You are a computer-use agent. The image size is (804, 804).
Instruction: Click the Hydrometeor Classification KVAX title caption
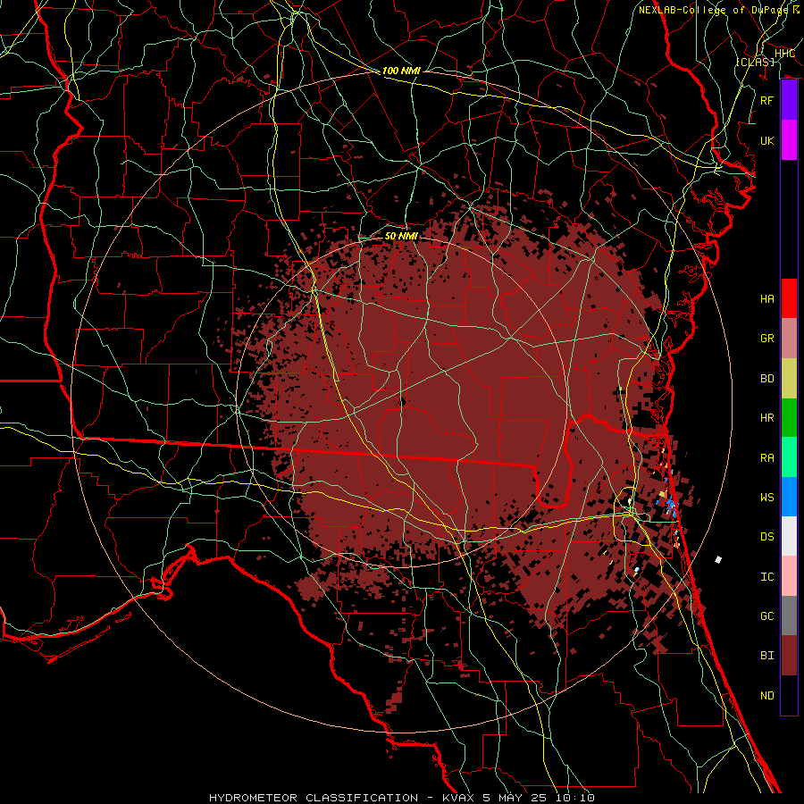coord(402,798)
